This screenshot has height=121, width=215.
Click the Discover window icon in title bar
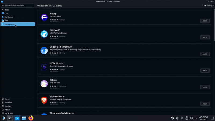pyautogui.click(x=2, y=2)
